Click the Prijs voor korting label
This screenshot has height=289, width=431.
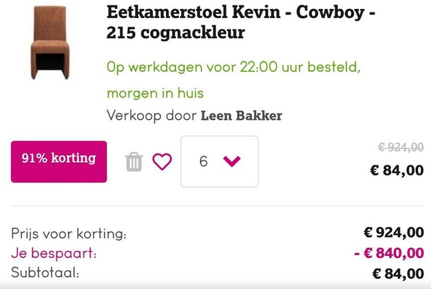pyautogui.click(x=69, y=233)
